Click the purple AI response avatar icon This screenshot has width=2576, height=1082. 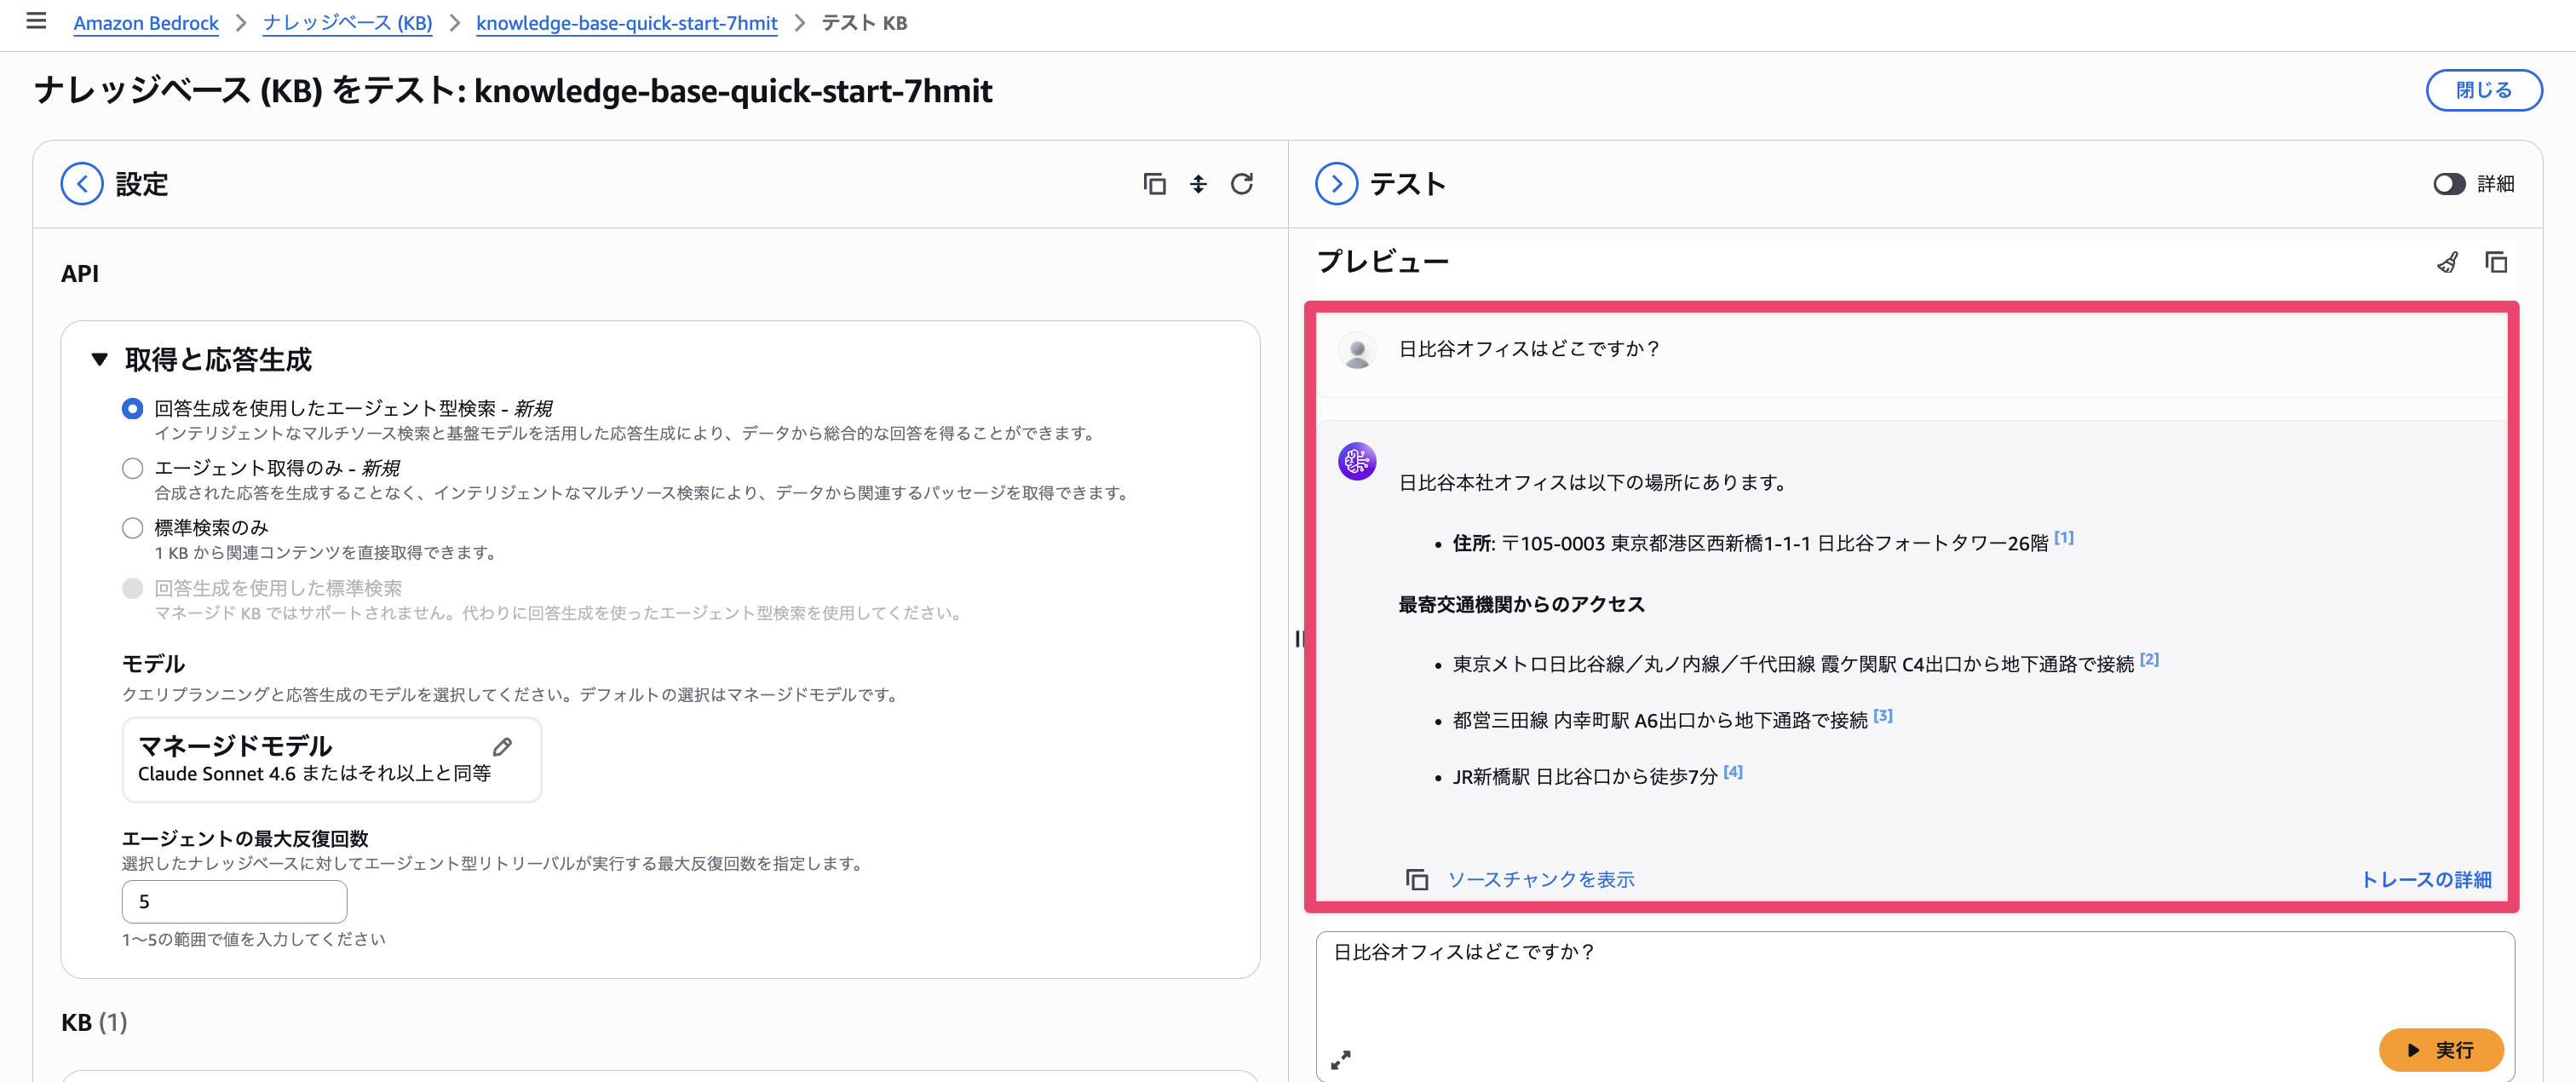coord(1357,461)
